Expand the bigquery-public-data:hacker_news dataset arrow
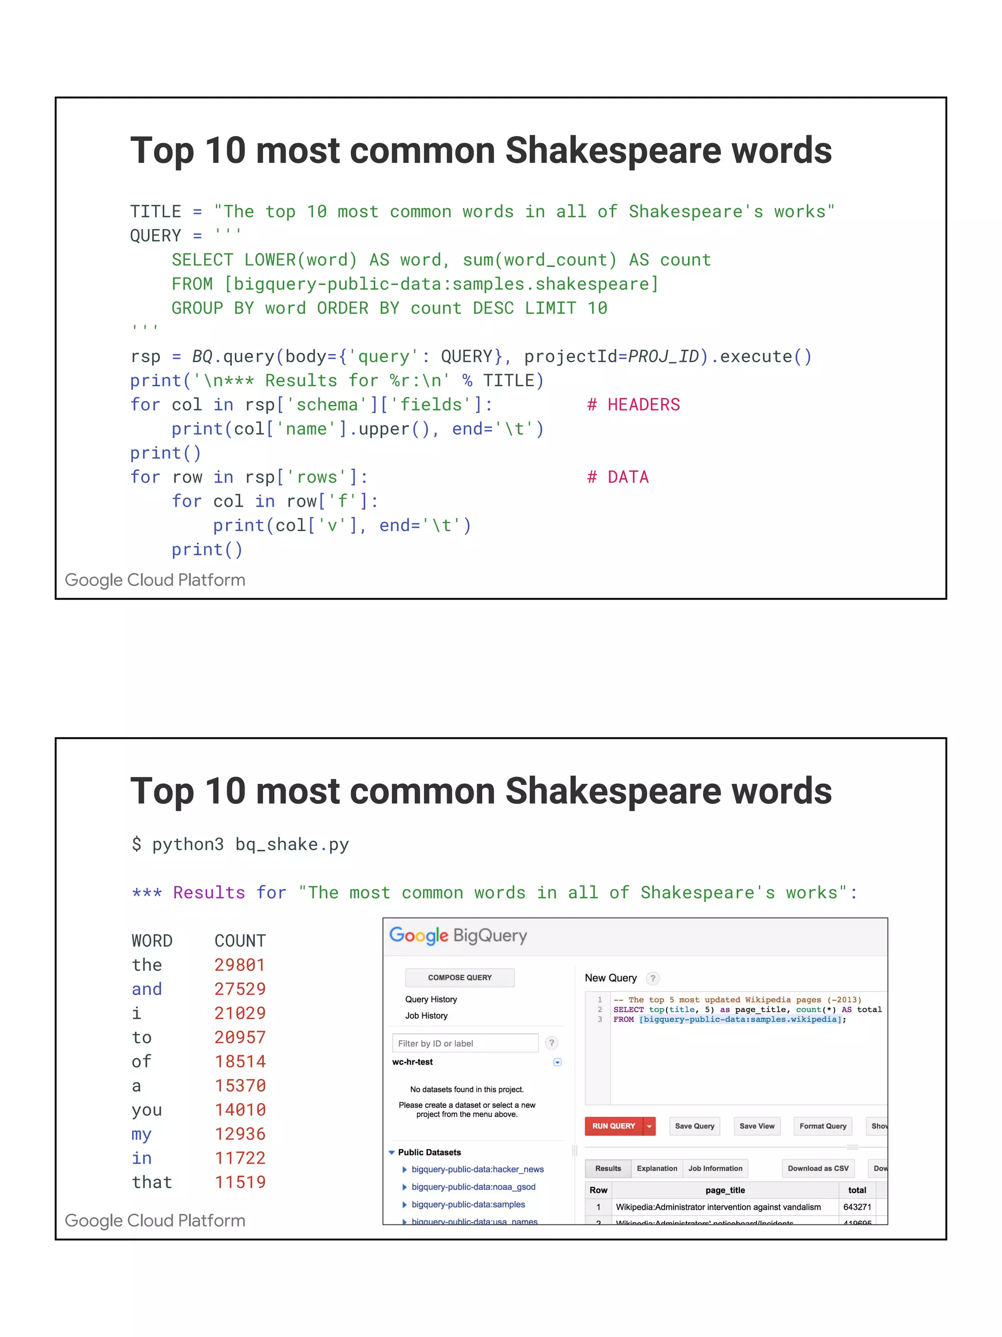1002x1337 pixels. (404, 1170)
